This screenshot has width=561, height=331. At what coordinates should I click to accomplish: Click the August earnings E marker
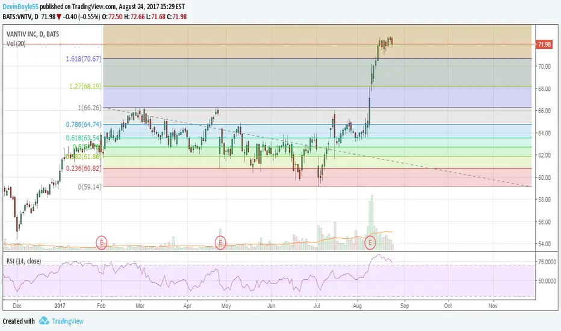[370, 243]
